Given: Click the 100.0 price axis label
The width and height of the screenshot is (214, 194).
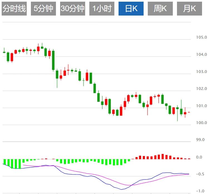Looking at the screenshot, I should [201, 123].
